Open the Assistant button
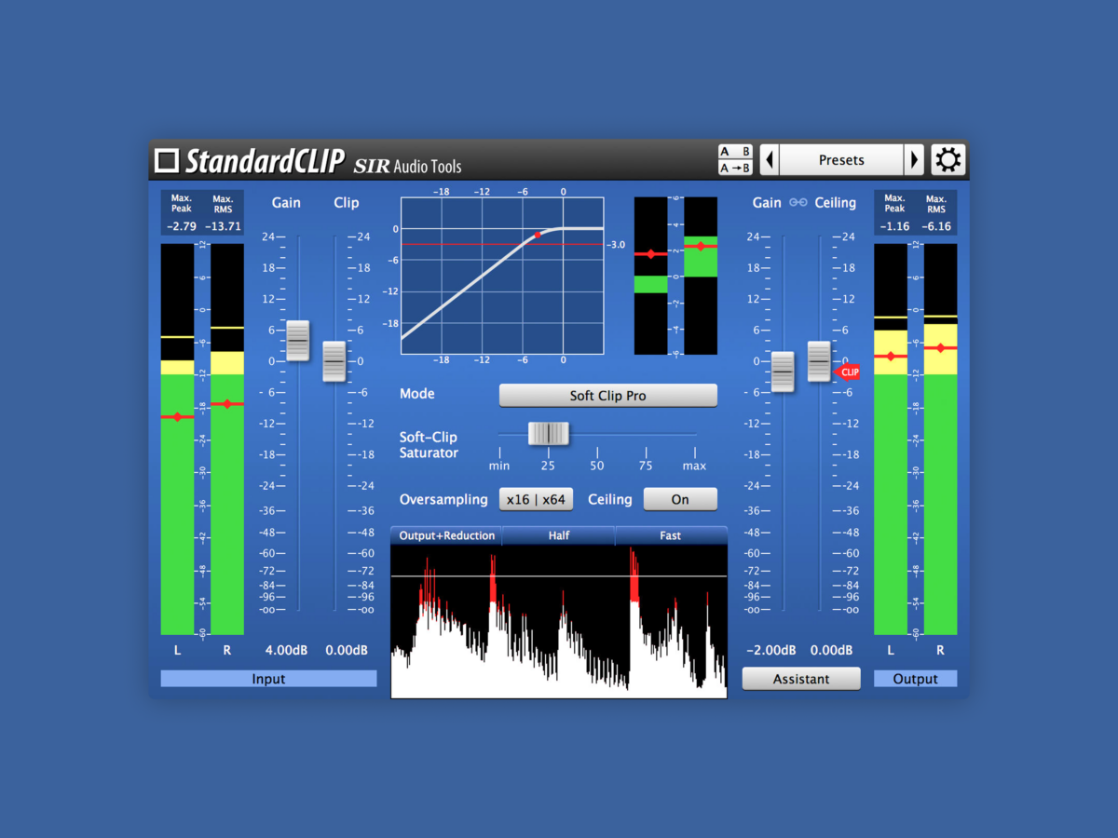Image resolution: width=1118 pixels, height=838 pixels. 801,679
